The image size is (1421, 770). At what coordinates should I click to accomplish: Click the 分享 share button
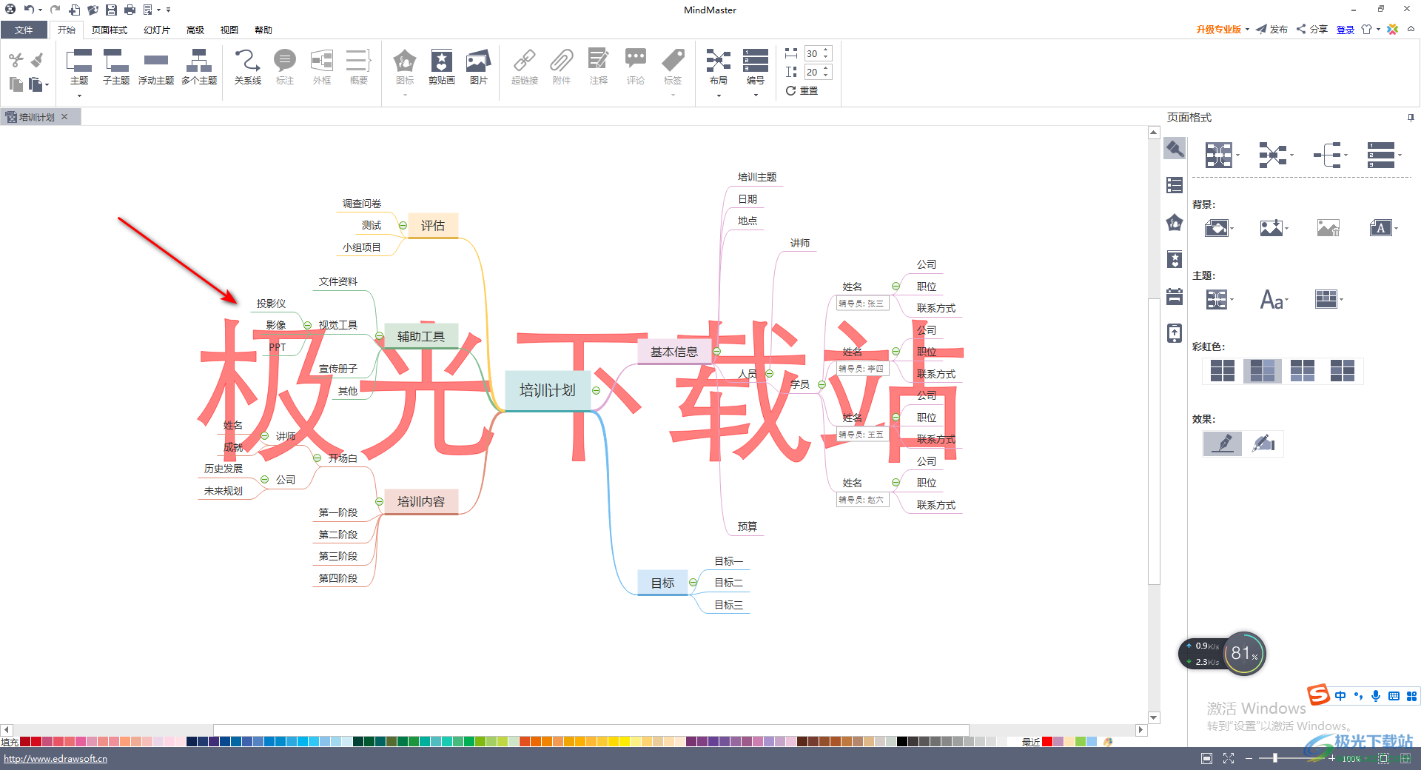coord(1312,30)
